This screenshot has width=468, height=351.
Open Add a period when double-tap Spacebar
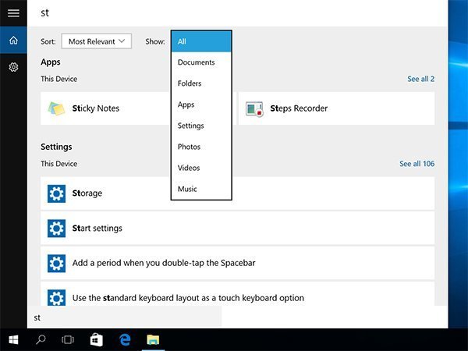pos(238,263)
